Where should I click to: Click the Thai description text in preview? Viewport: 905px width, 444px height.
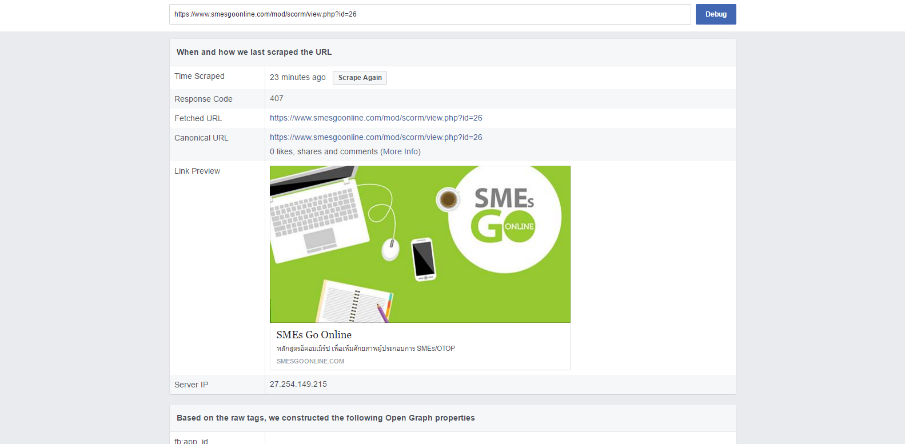click(x=366, y=348)
